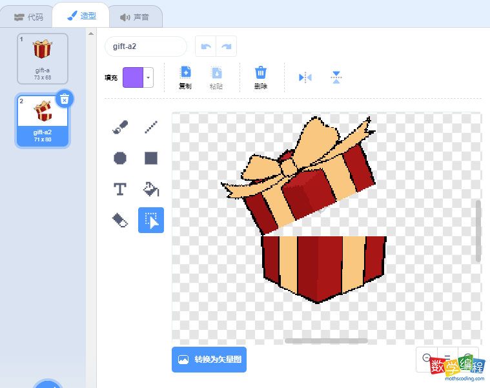Select the Eraser tool
The image size is (490, 388).
(119, 220)
